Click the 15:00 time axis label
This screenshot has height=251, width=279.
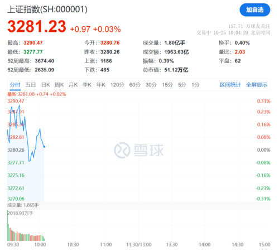click(264, 245)
